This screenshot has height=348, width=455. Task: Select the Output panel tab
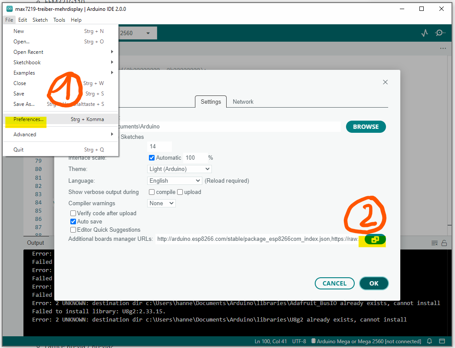[x=36, y=243]
